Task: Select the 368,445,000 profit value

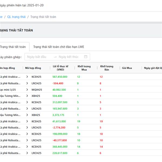Action: click(x=60, y=147)
